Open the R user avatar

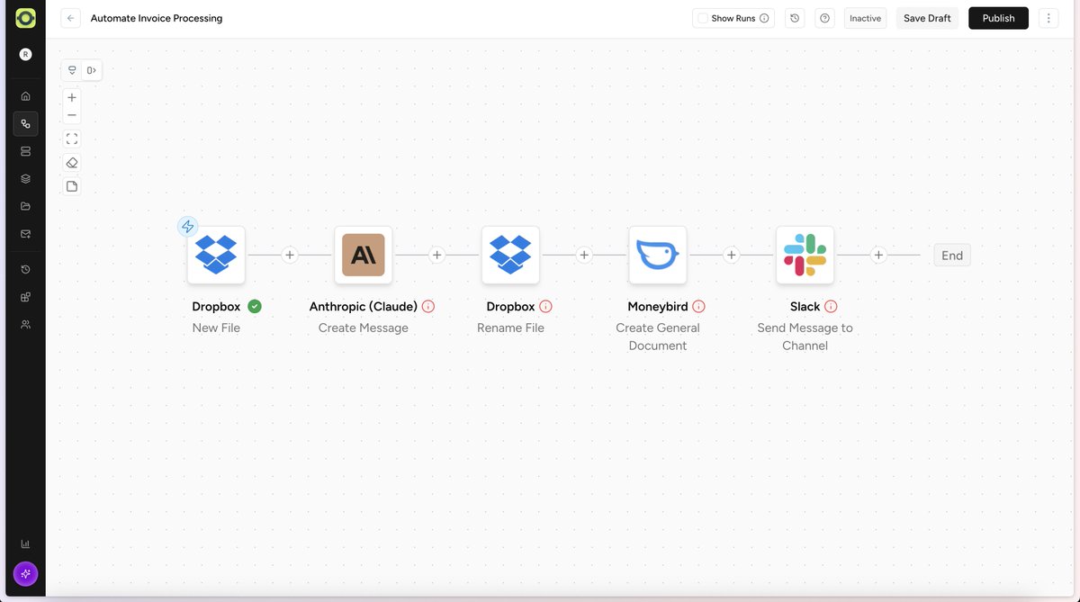[25, 54]
